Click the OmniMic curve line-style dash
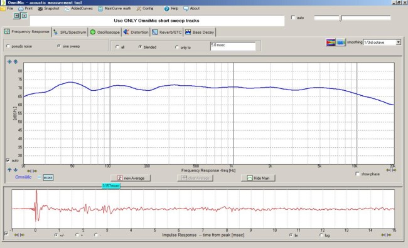This screenshot has height=248, width=408. pyautogui.click(x=39, y=177)
